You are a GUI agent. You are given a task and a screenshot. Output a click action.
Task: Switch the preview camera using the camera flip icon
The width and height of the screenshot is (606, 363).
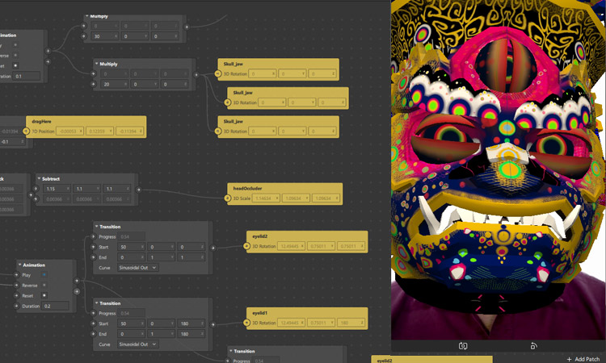463,346
